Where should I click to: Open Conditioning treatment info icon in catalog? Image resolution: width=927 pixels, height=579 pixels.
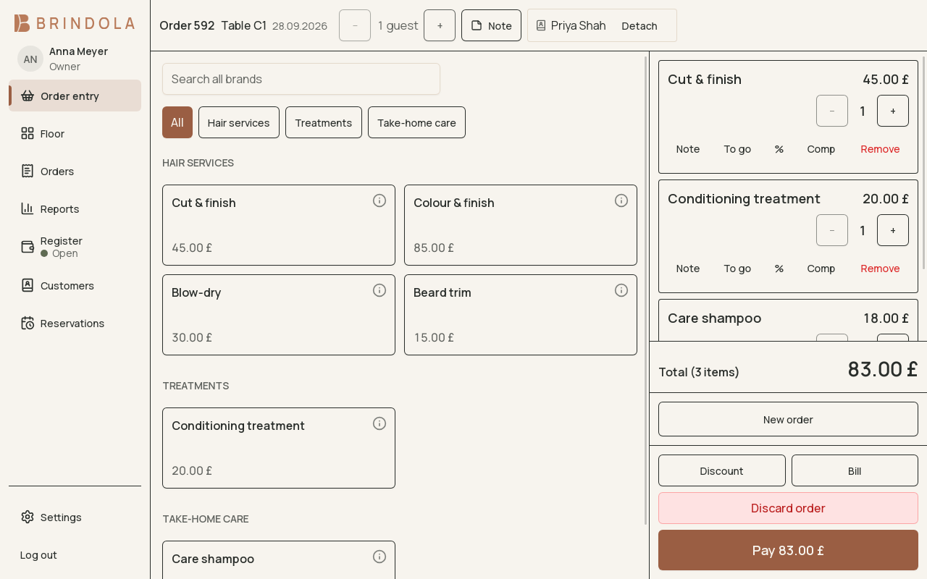379,423
